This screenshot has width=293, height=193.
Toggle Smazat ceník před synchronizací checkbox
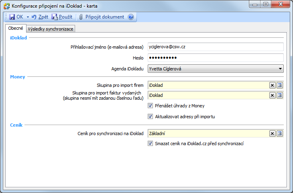(150, 144)
